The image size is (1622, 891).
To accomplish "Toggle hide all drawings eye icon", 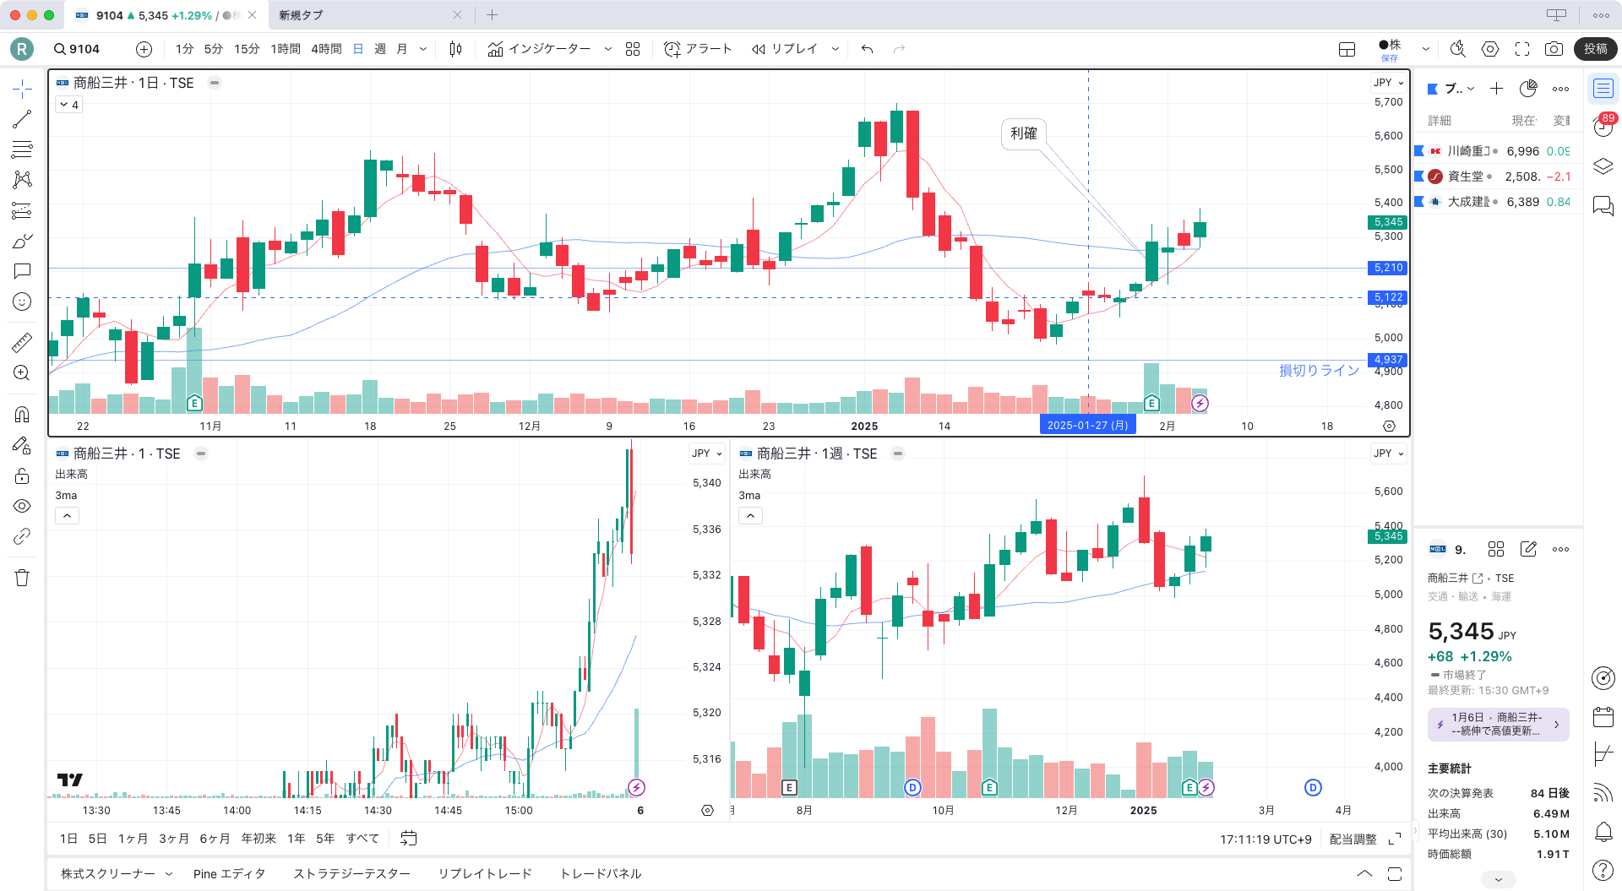I will (x=22, y=506).
